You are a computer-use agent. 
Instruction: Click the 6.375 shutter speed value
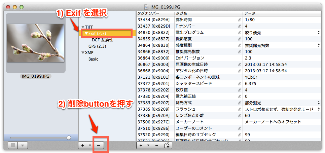250,84
